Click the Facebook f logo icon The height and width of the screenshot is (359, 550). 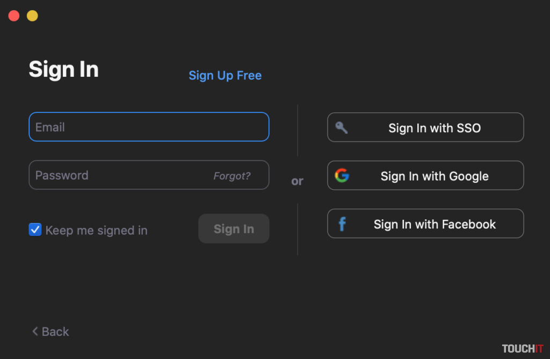point(342,224)
